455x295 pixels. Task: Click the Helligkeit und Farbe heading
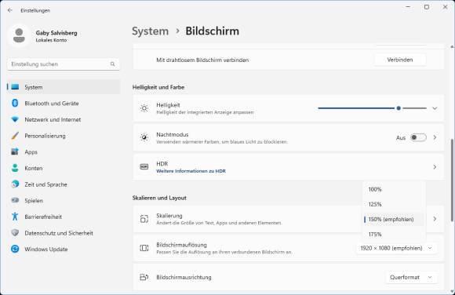click(x=158, y=87)
